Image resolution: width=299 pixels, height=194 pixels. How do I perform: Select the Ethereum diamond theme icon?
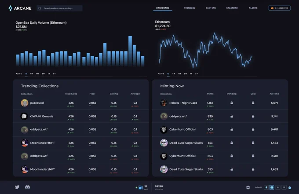coord(266,187)
